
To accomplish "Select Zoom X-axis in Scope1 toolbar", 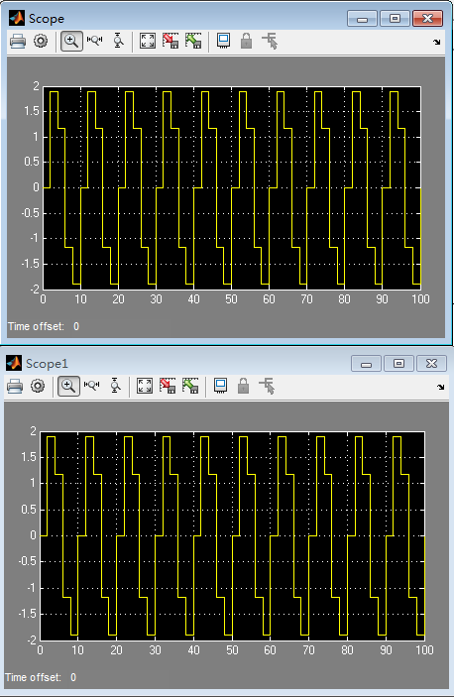I will click(92, 386).
